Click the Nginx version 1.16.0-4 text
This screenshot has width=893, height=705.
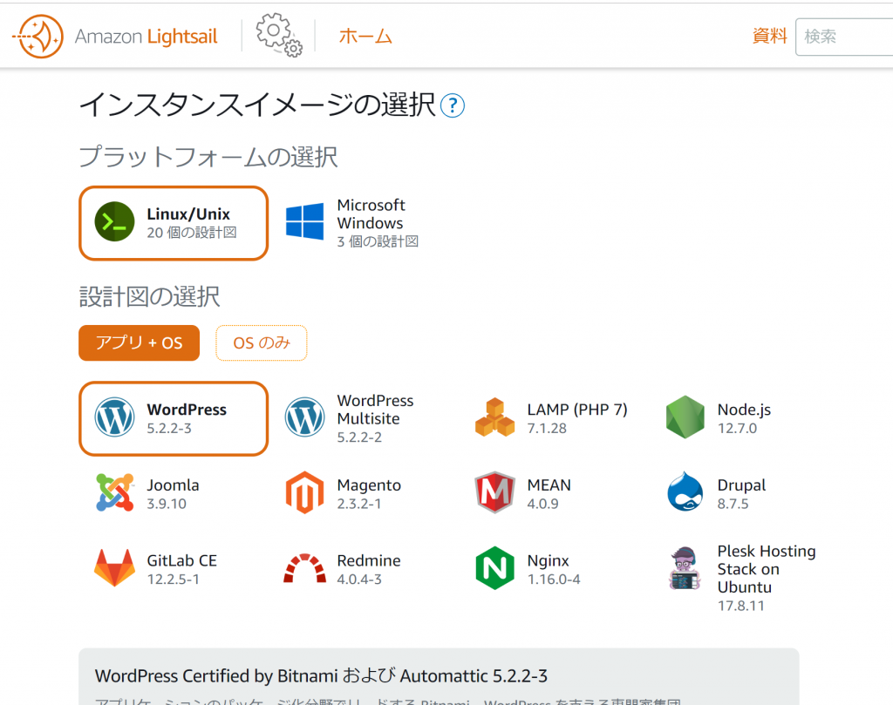[x=554, y=580]
